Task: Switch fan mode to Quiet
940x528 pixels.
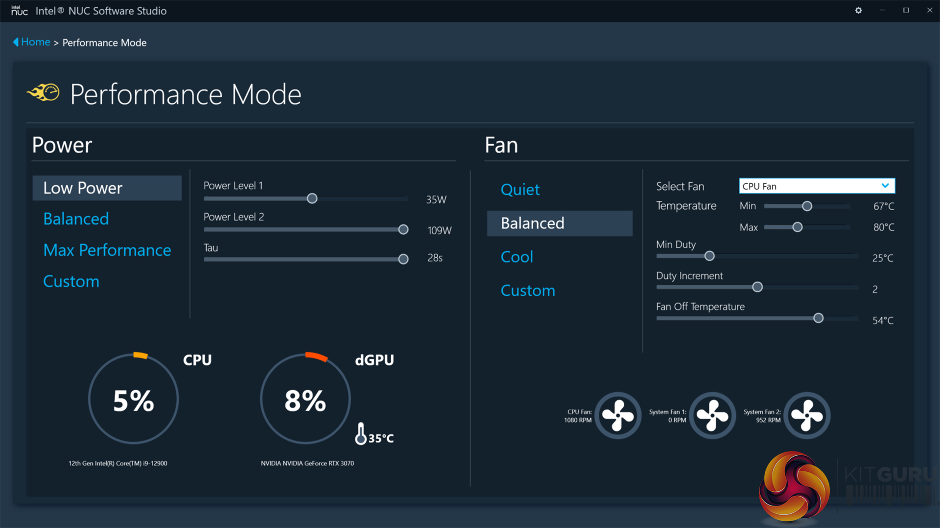Action: [x=520, y=190]
